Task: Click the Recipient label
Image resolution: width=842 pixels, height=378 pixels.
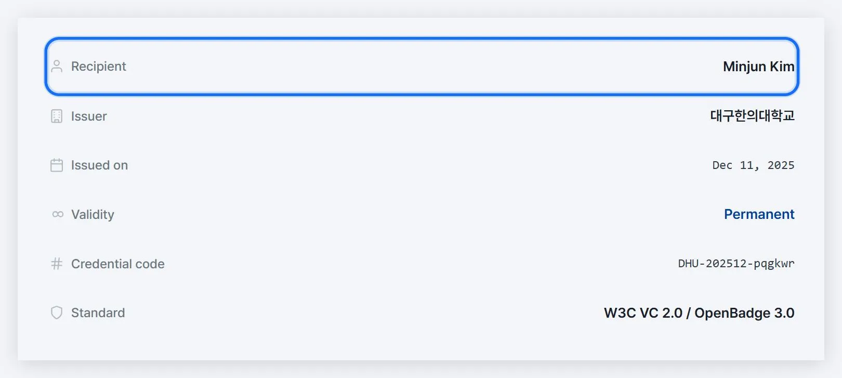Action: [x=98, y=67]
